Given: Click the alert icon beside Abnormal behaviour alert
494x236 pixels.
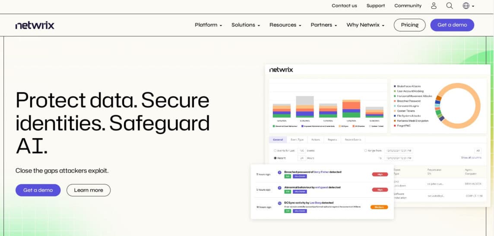Looking at the screenshot, I should coord(279,188).
